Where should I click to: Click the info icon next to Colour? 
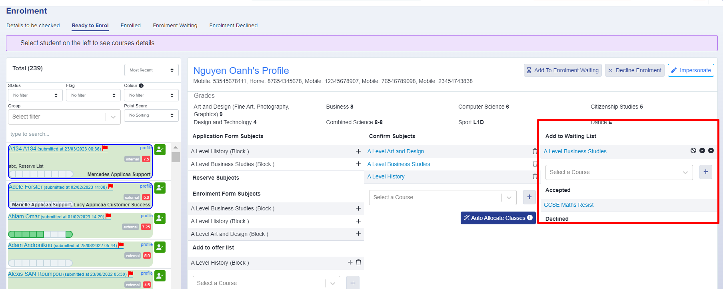point(141,85)
